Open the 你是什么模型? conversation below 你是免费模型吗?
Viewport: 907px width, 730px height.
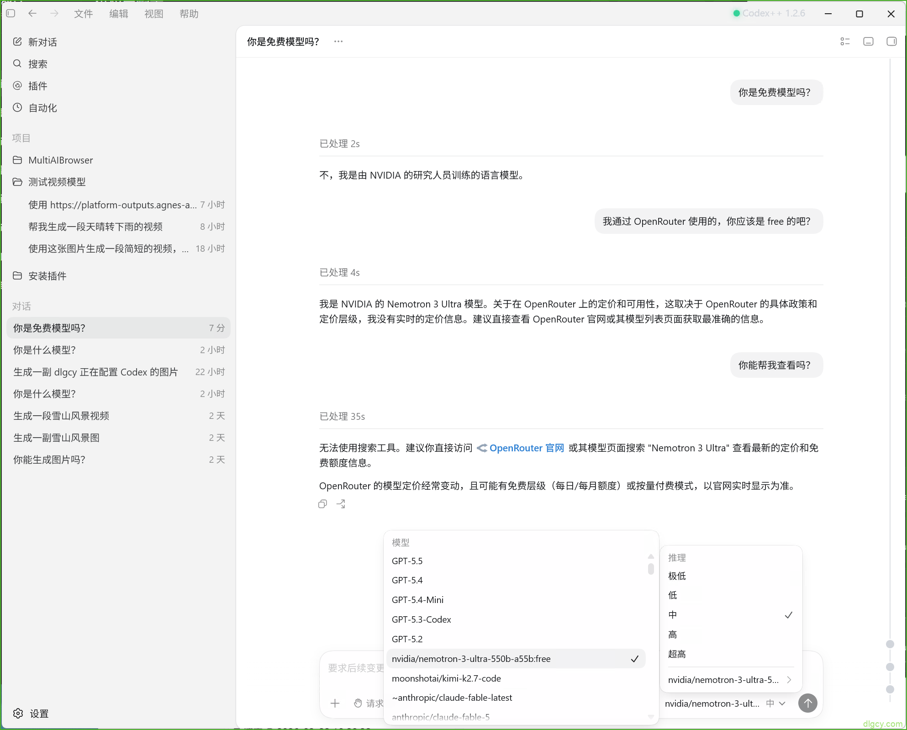(x=118, y=350)
